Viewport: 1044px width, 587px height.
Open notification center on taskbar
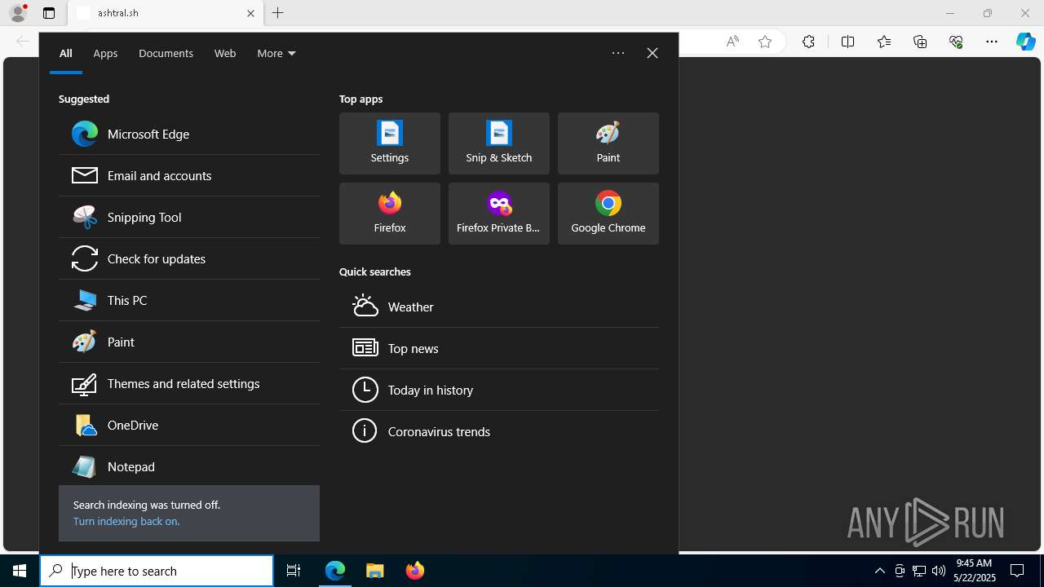pos(1018,571)
